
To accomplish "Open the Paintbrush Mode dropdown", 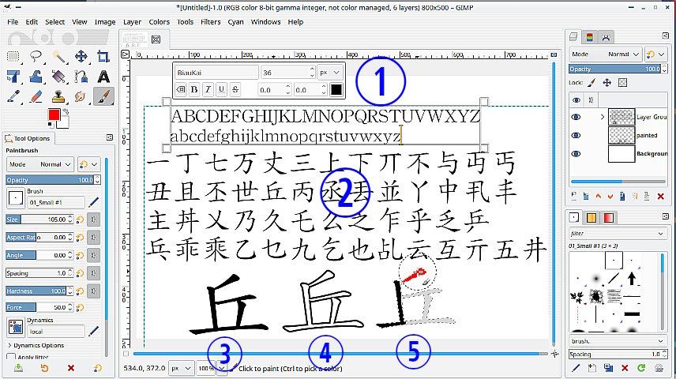I will tap(40, 164).
